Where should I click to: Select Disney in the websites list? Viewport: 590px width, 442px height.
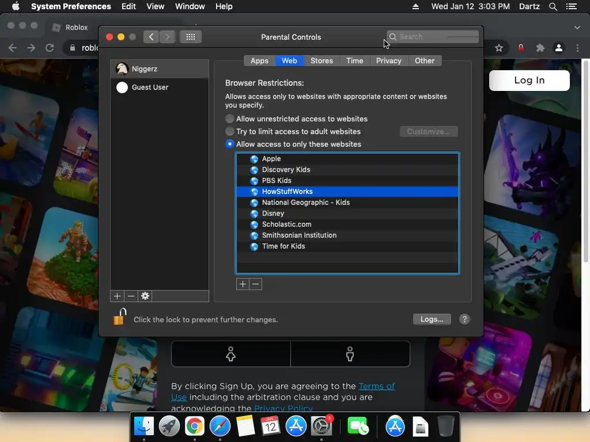pyautogui.click(x=347, y=213)
